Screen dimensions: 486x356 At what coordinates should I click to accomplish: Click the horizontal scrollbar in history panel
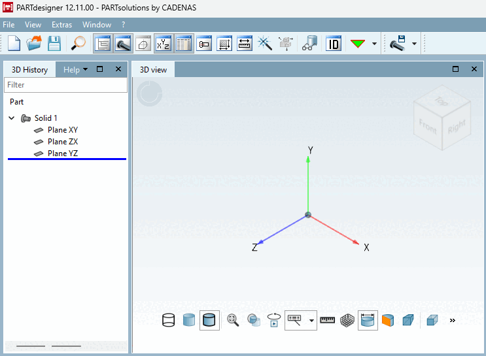click(x=66, y=346)
